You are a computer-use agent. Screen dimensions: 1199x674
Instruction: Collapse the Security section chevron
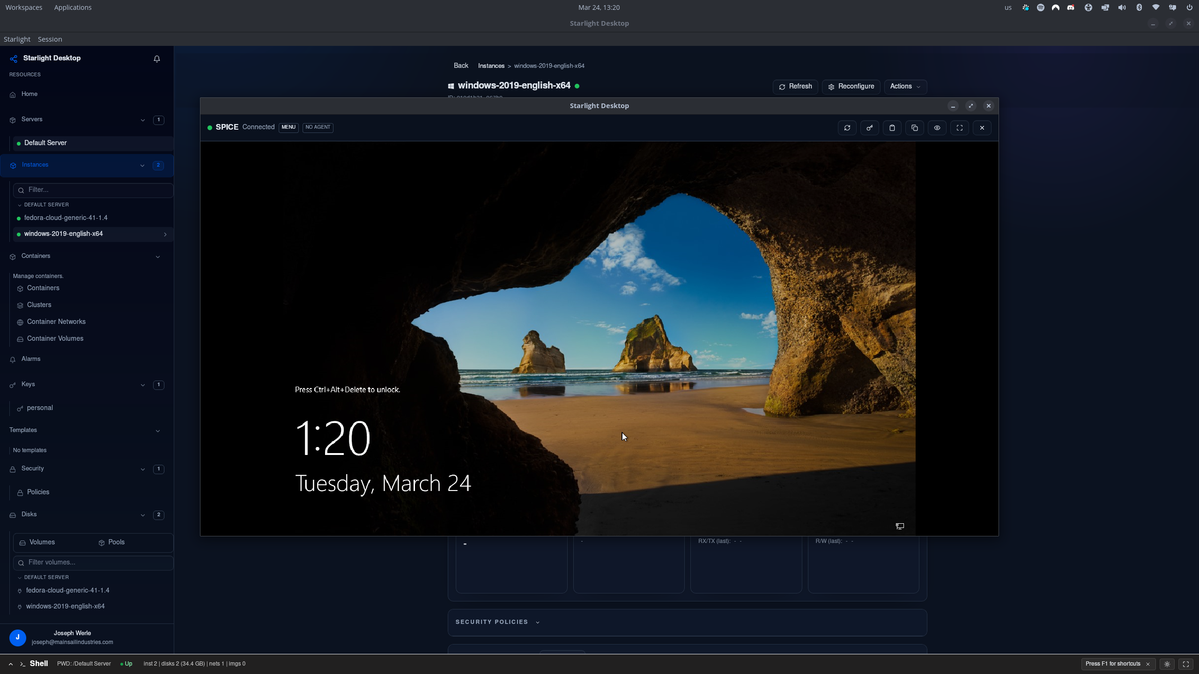point(142,469)
